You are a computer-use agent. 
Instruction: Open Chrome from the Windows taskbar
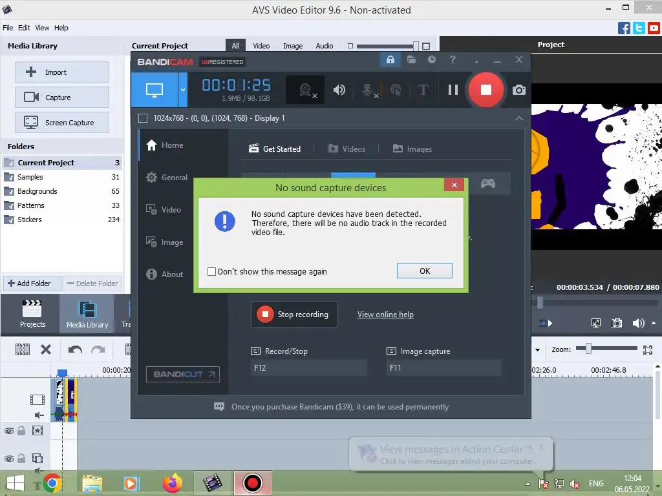[52, 483]
